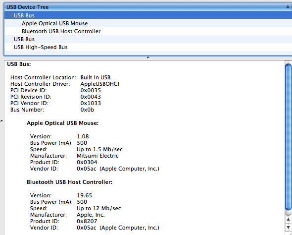The width and height of the screenshot is (292, 235).
Task: Click 'Apple Optical USB Mouse:' details heading
Action: point(62,123)
